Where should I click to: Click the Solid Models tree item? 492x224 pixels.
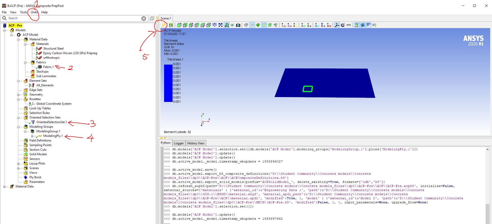click(38, 154)
